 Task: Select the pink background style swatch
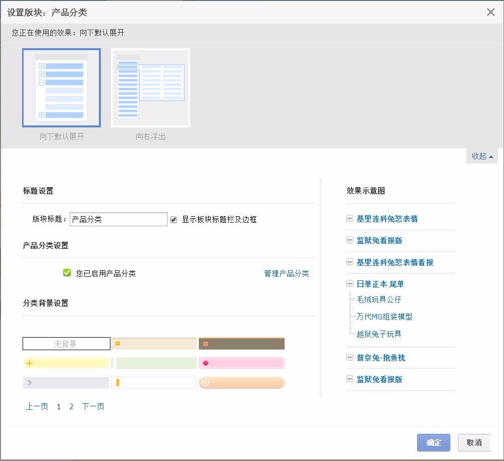[241, 363]
